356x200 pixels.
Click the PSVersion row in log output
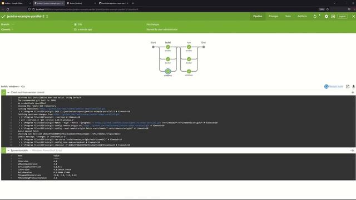37,161
